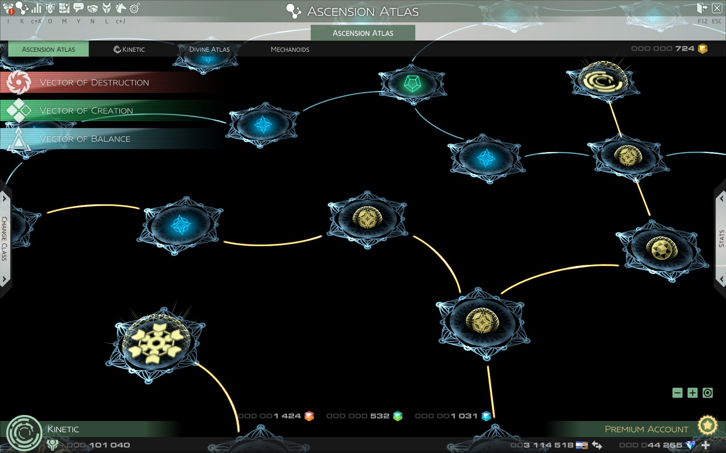Screen dimensions: 726x453
Task: Click the exit door icon labeled F12
Action: click(702, 8)
